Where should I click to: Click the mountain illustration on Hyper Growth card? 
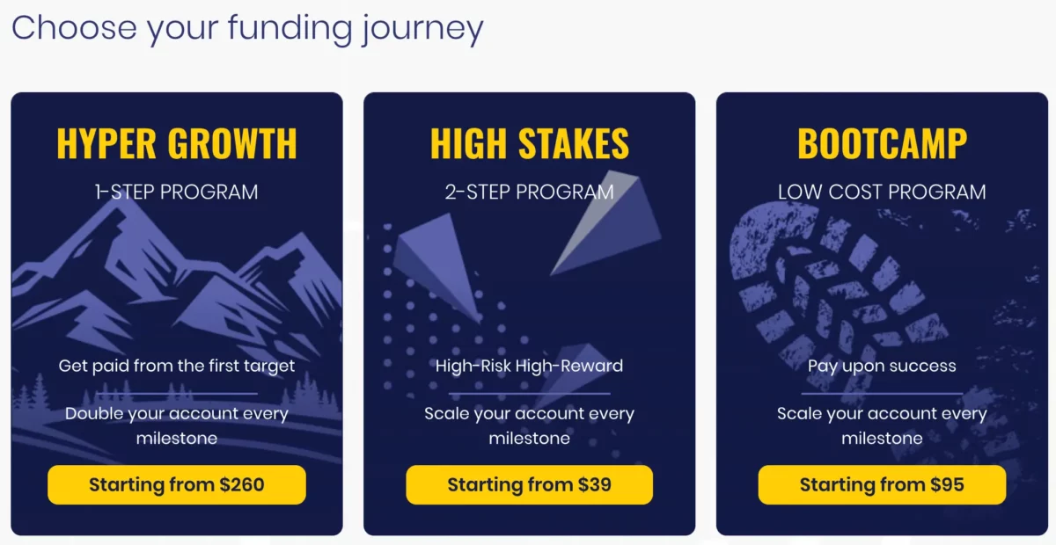pos(176,272)
